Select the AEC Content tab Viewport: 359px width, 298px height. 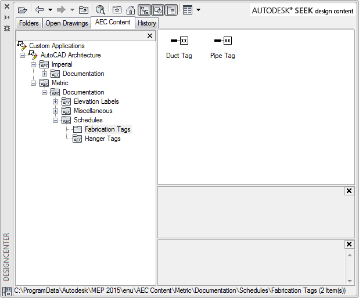pyautogui.click(x=113, y=22)
